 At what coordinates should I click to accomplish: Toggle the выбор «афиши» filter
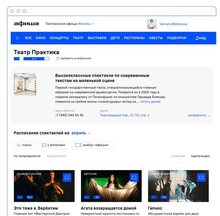92,145
